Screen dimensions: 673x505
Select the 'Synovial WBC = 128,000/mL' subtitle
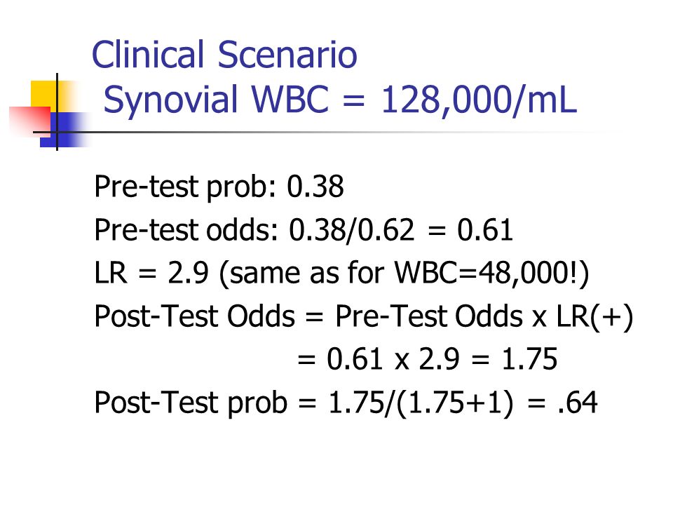coord(340,100)
